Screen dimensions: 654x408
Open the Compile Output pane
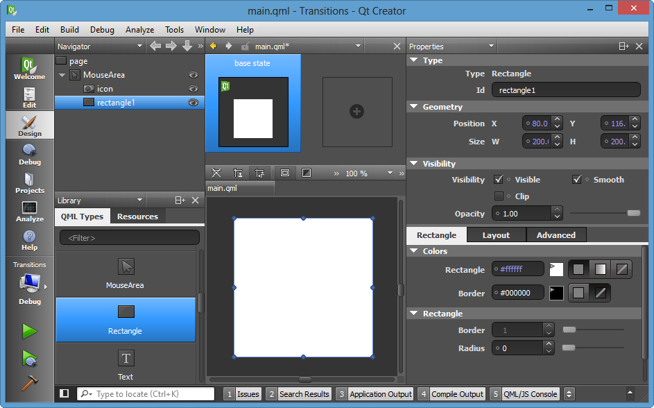451,394
